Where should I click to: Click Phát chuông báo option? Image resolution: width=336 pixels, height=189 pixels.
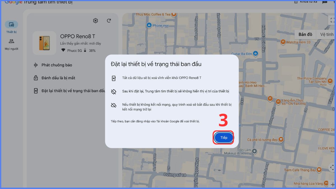pos(57,65)
